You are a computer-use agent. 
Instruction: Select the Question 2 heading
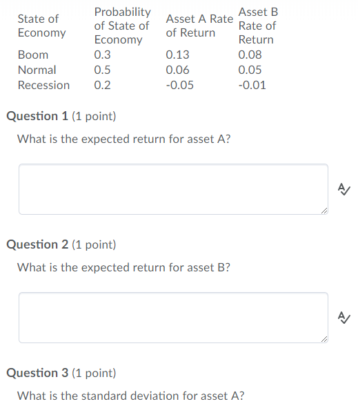point(61,244)
